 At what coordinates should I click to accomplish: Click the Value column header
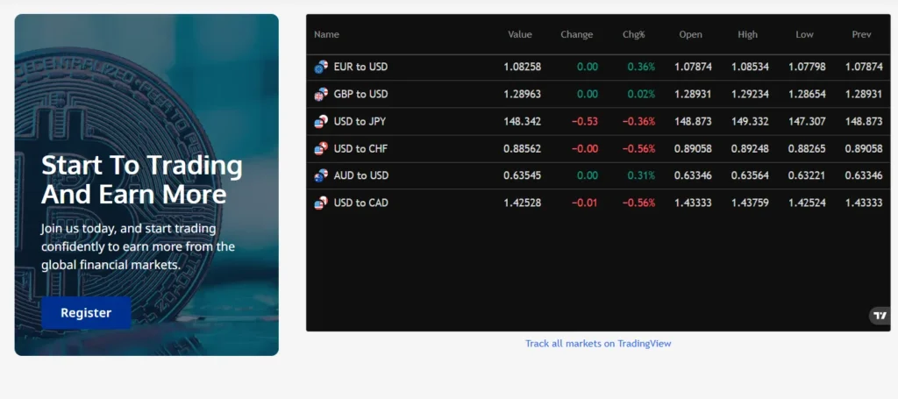pyautogui.click(x=520, y=35)
